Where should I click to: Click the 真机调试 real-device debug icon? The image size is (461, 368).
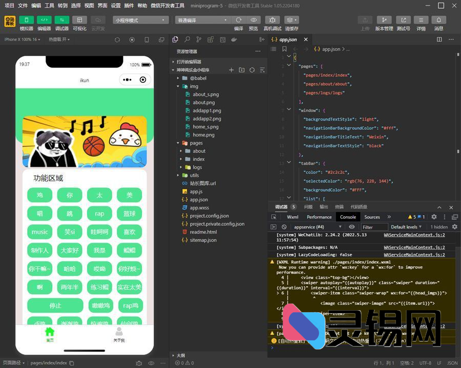pos(272,20)
